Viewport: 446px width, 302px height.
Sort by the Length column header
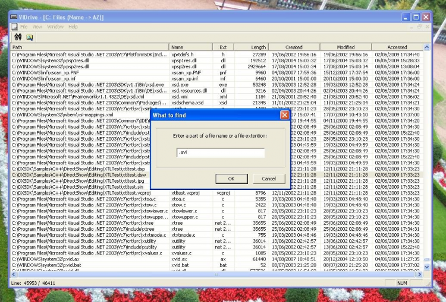pos(251,47)
